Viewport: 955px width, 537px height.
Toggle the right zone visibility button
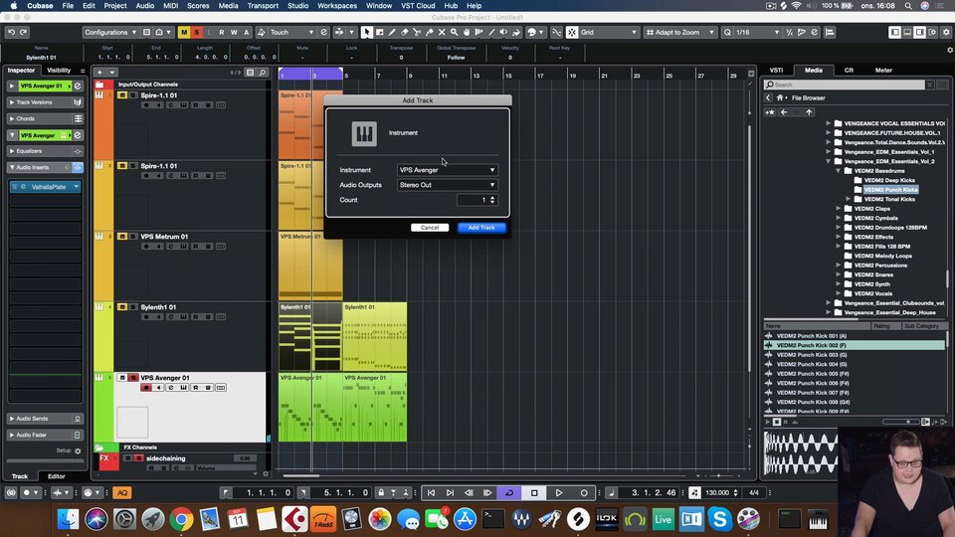click(x=919, y=32)
